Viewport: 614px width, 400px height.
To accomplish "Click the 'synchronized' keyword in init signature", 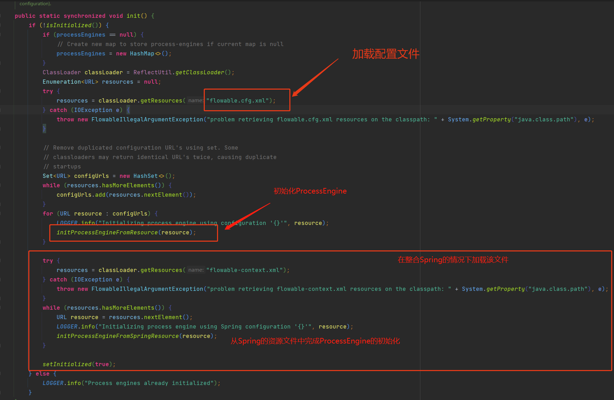I will click(84, 16).
